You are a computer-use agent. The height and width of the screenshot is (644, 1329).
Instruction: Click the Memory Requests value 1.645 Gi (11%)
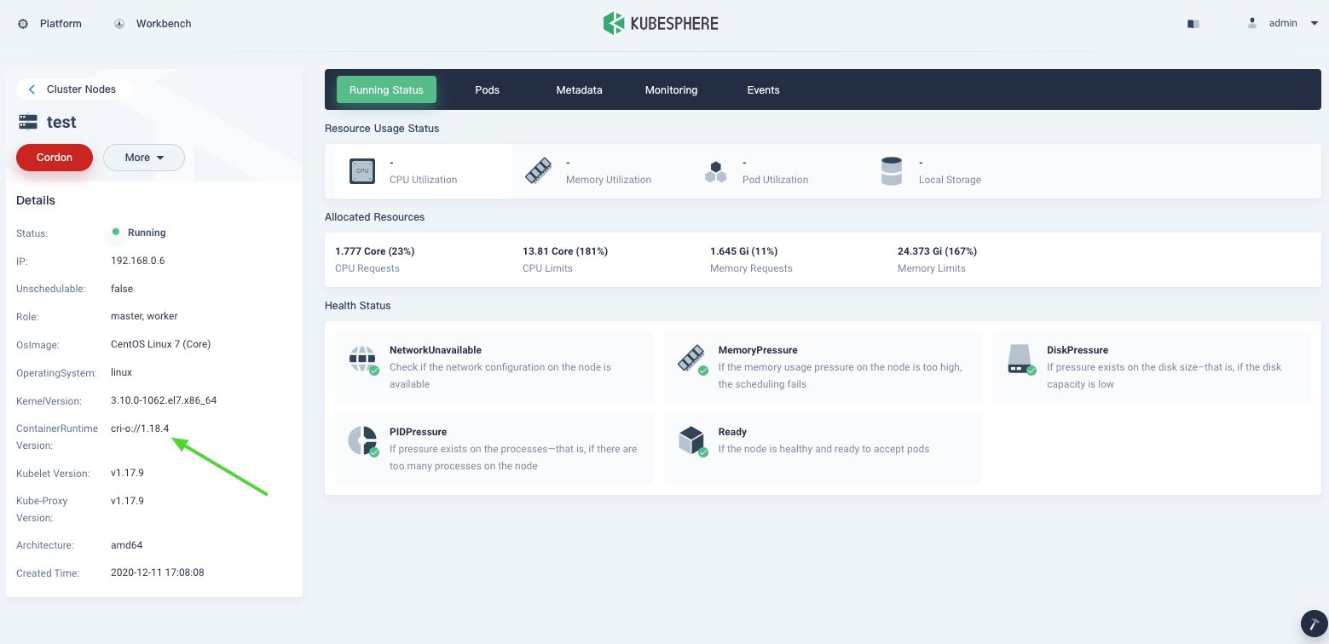click(x=744, y=251)
